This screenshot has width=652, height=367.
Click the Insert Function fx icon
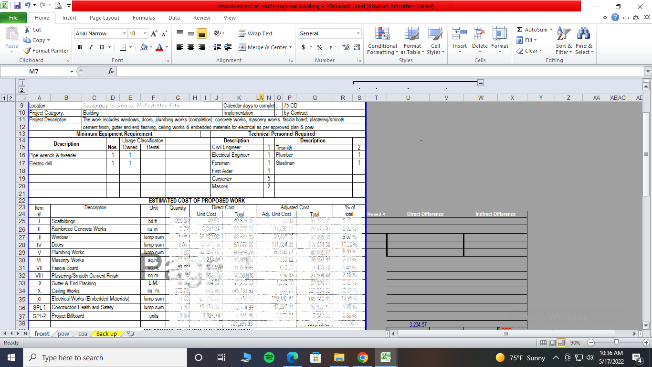click(x=111, y=71)
